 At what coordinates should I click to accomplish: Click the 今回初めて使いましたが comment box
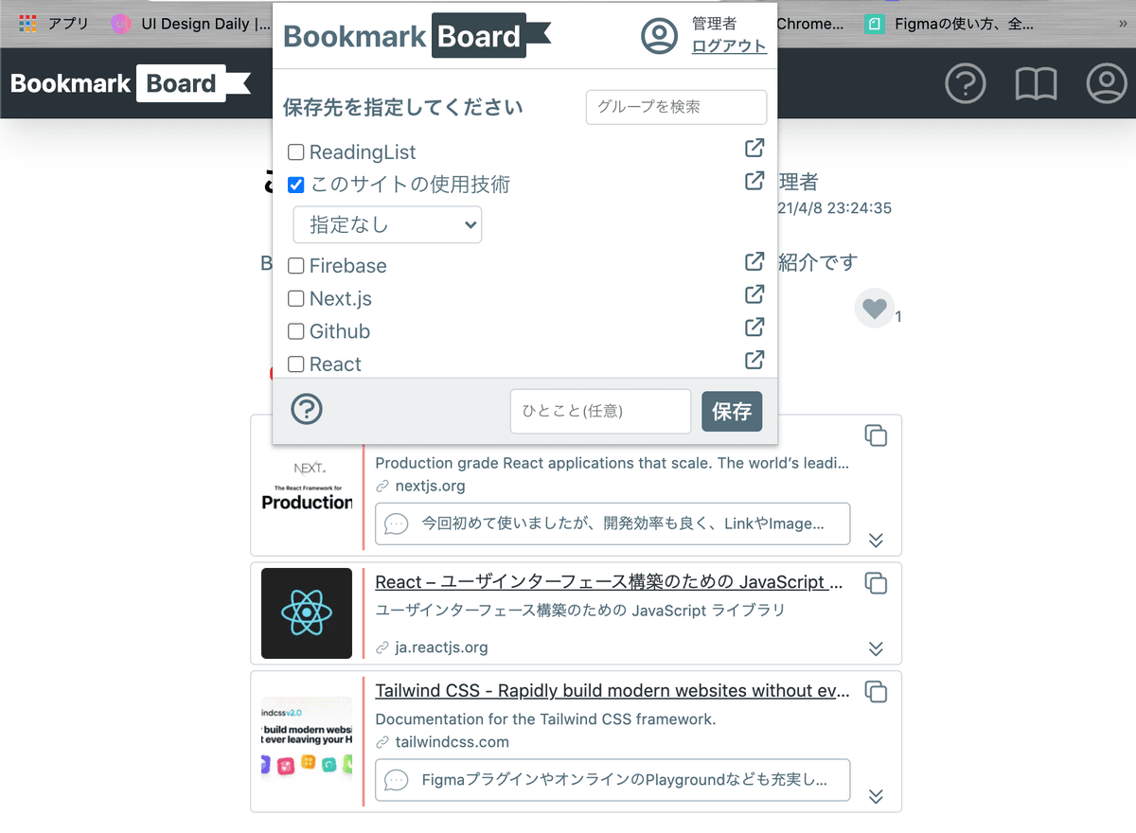(612, 523)
